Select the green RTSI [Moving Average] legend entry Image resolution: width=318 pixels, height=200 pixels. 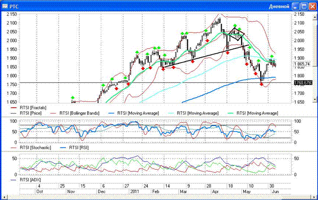253,113
